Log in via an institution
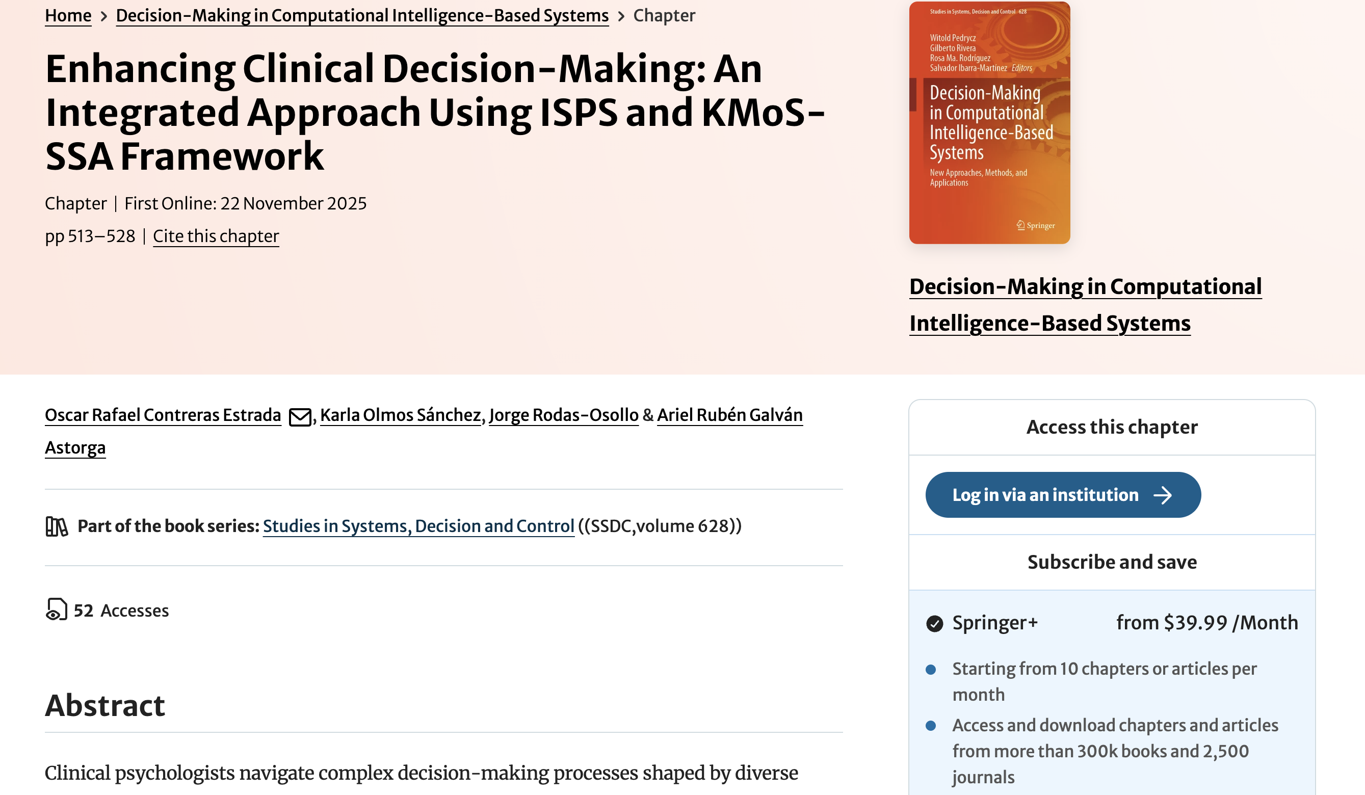Image resolution: width=1365 pixels, height=795 pixels. tap(1045, 495)
